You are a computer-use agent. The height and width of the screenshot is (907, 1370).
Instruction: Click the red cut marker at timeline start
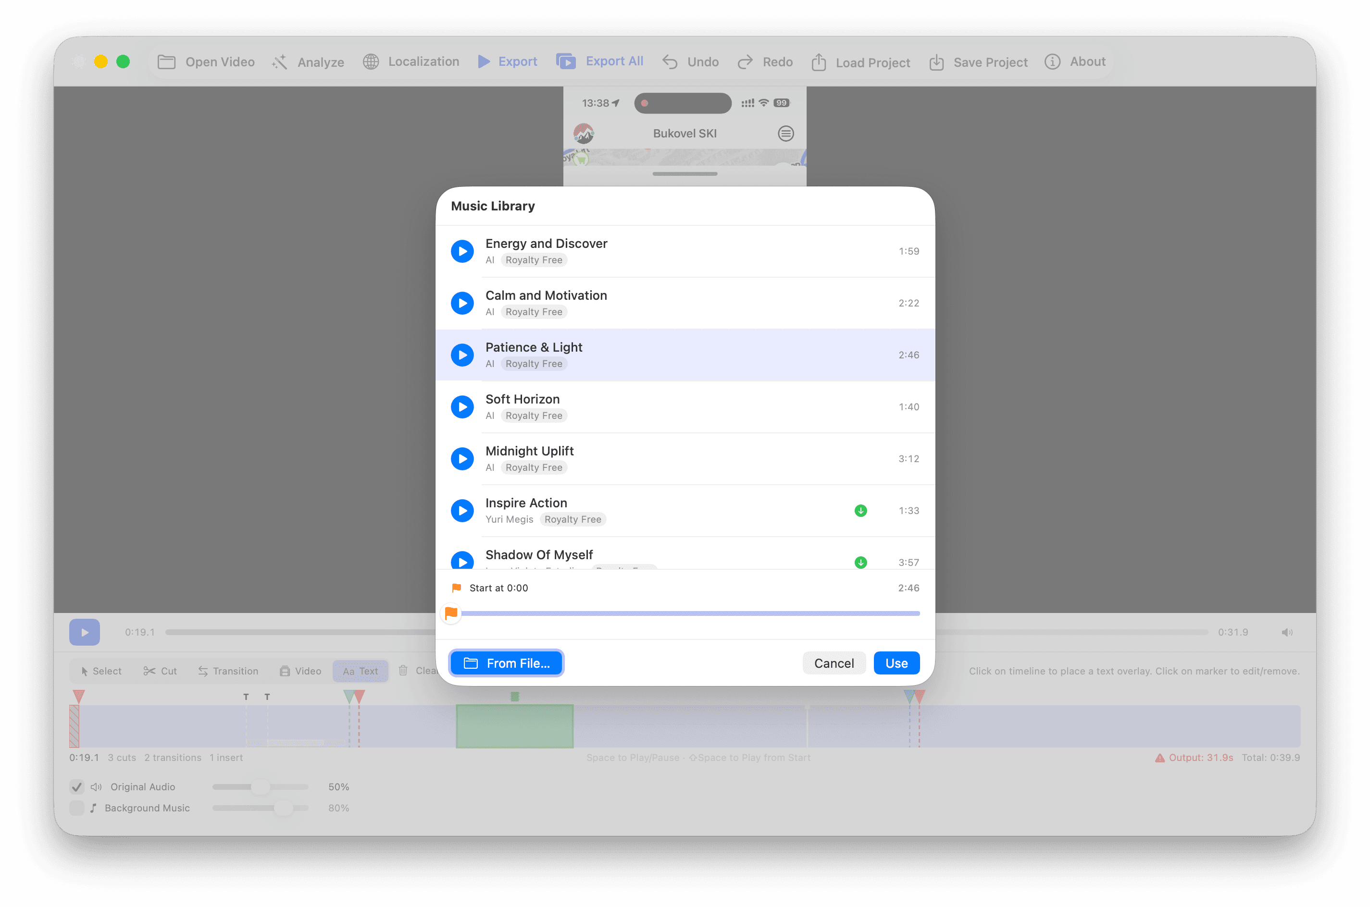click(x=79, y=697)
